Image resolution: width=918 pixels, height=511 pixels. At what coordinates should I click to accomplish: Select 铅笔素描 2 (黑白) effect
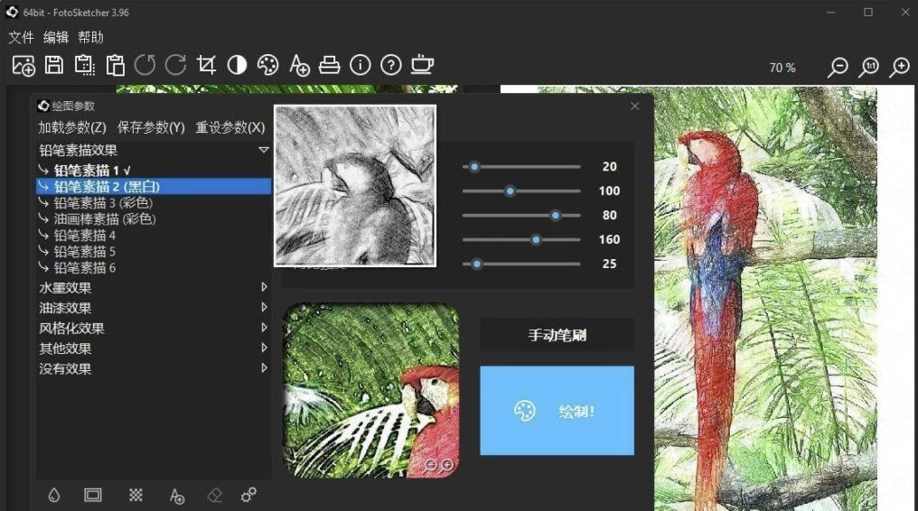[107, 186]
